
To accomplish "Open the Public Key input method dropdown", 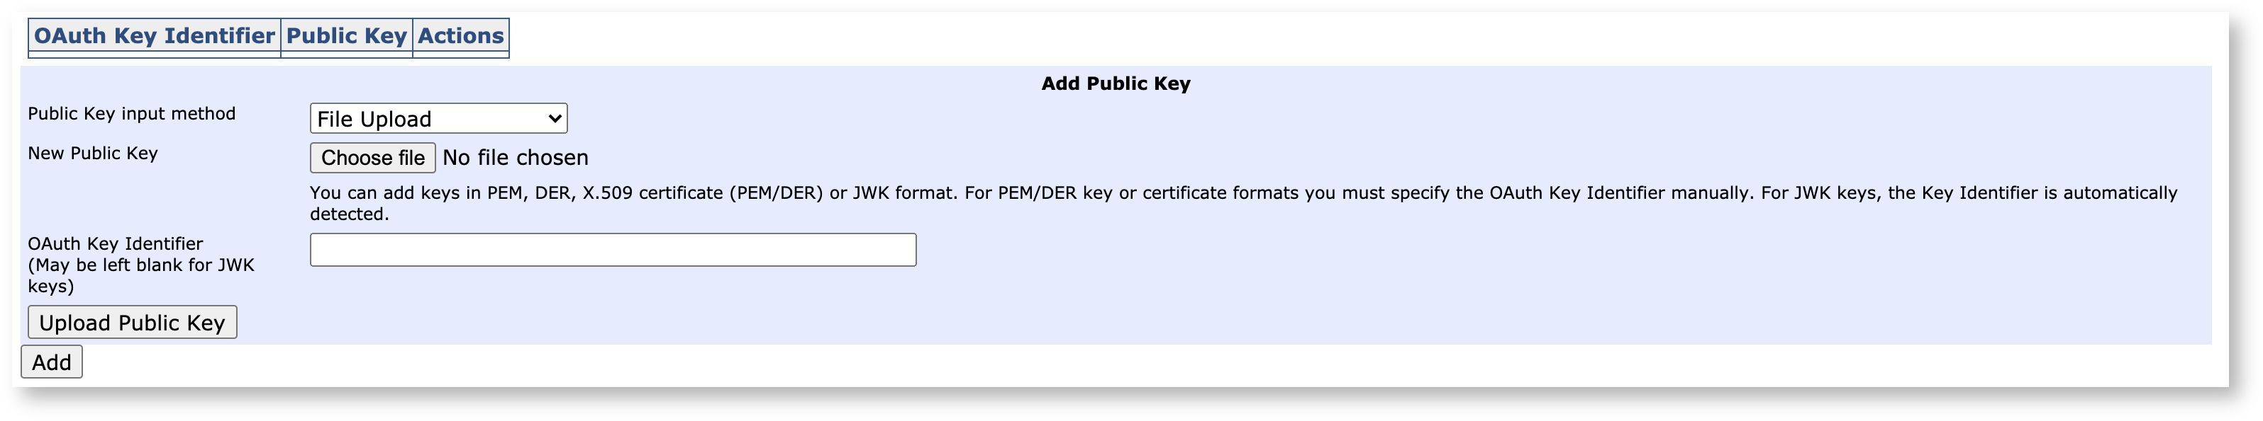I will coord(438,118).
